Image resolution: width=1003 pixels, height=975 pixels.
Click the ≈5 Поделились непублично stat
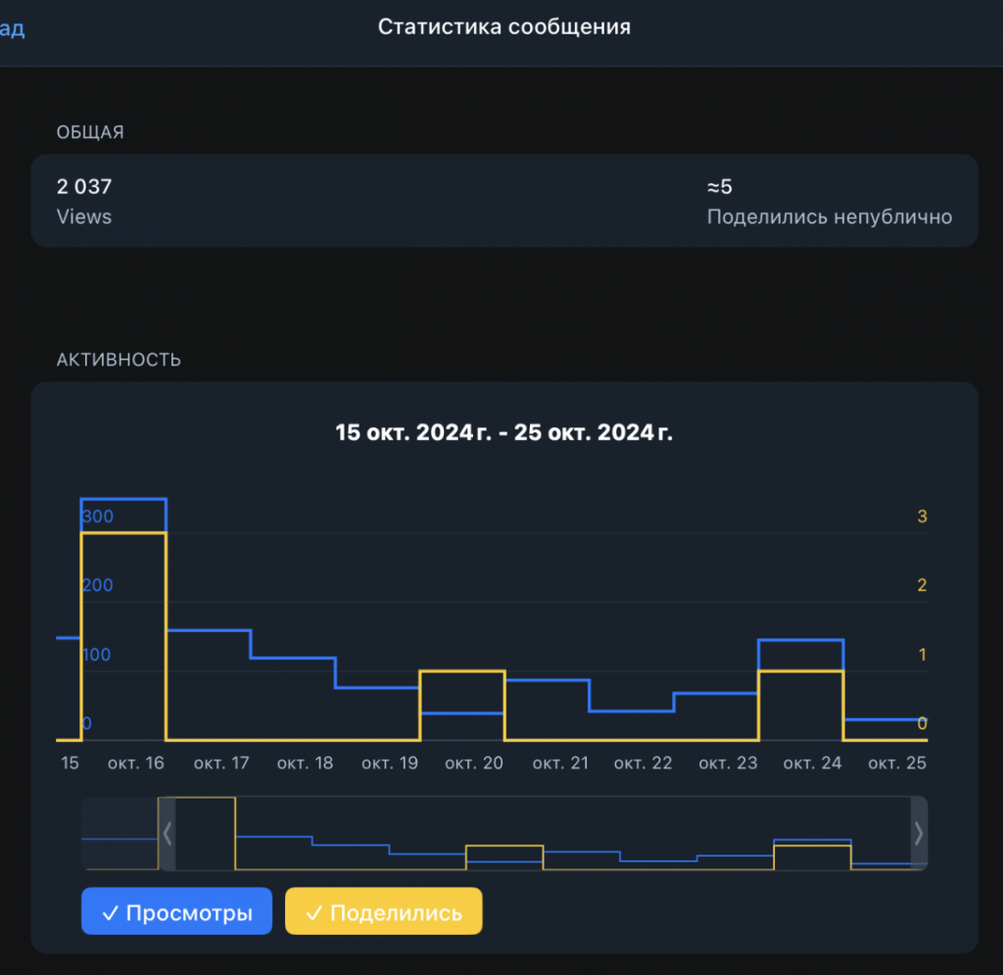click(829, 201)
